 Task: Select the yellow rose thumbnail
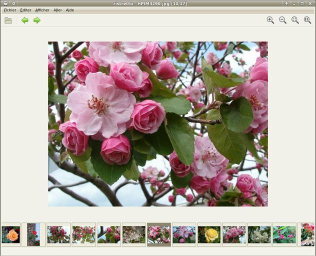[x=209, y=234]
